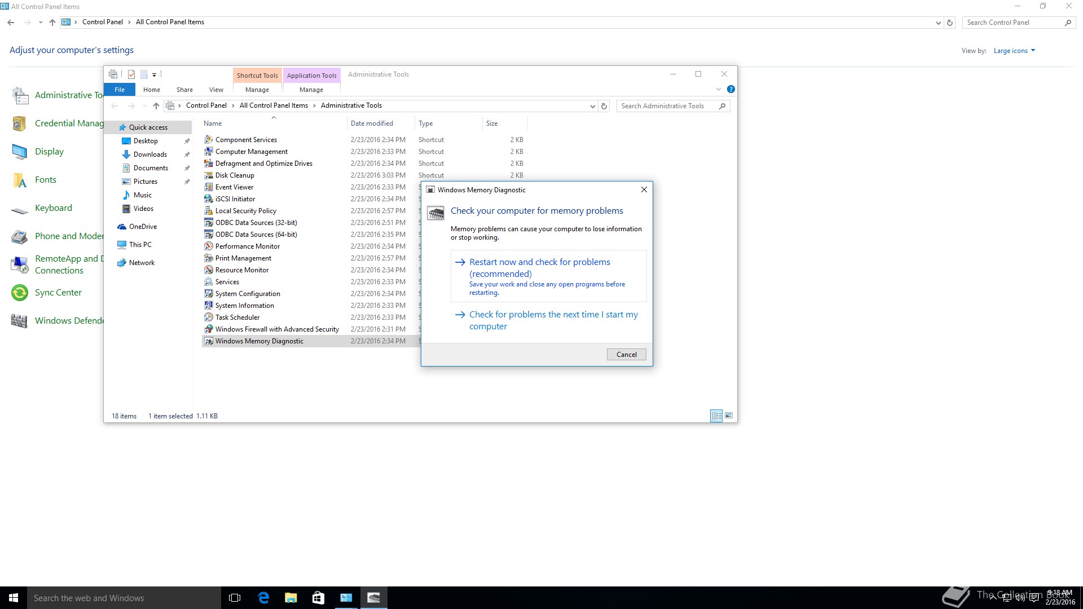Switch to large icons view in Explorer status bar

pos(729,416)
